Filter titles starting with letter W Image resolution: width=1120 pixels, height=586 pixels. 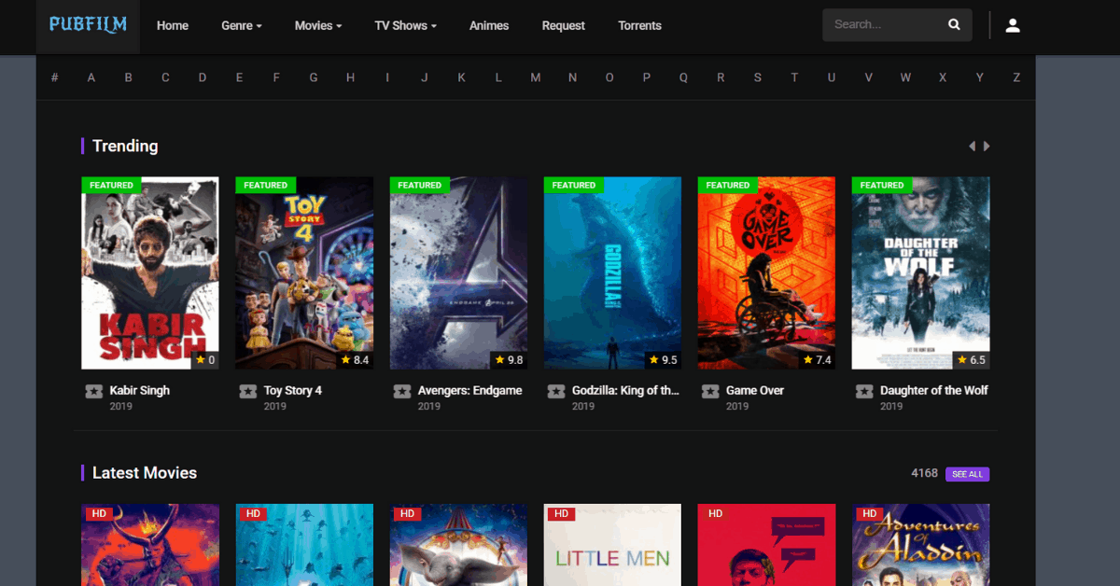point(905,78)
